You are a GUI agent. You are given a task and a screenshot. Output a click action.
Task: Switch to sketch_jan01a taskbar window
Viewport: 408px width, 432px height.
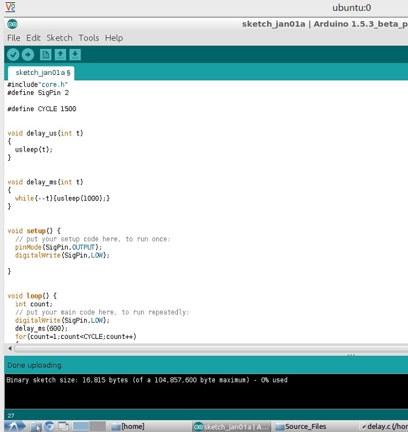pyautogui.click(x=231, y=427)
